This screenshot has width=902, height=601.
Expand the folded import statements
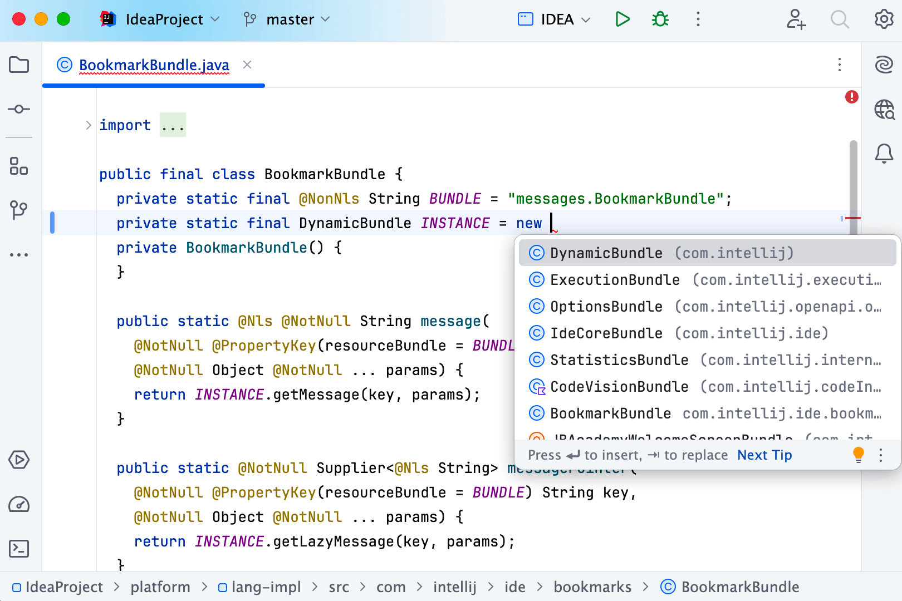click(173, 125)
